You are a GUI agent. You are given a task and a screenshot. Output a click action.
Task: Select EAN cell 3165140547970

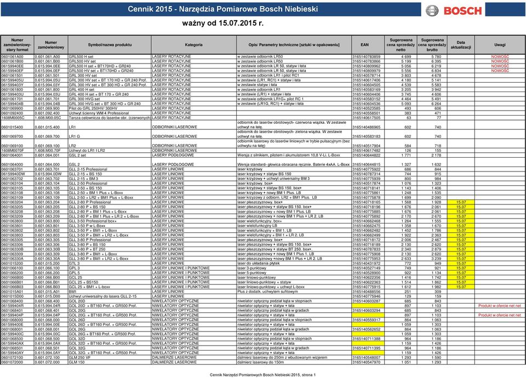[368, 362]
